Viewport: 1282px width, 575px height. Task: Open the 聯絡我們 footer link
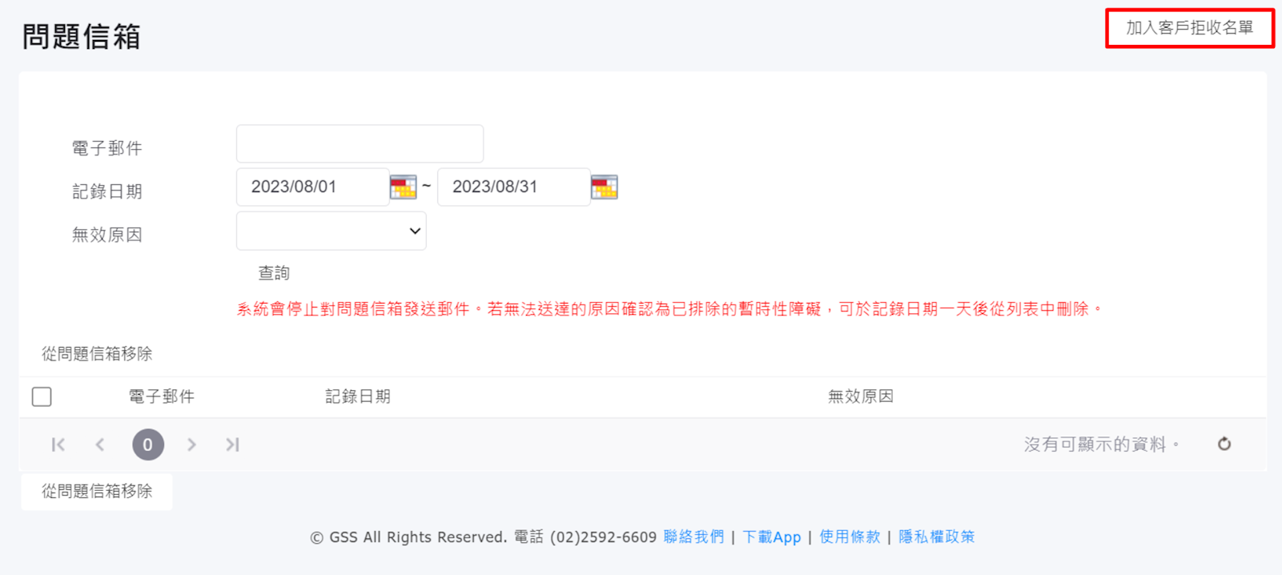[693, 537]
